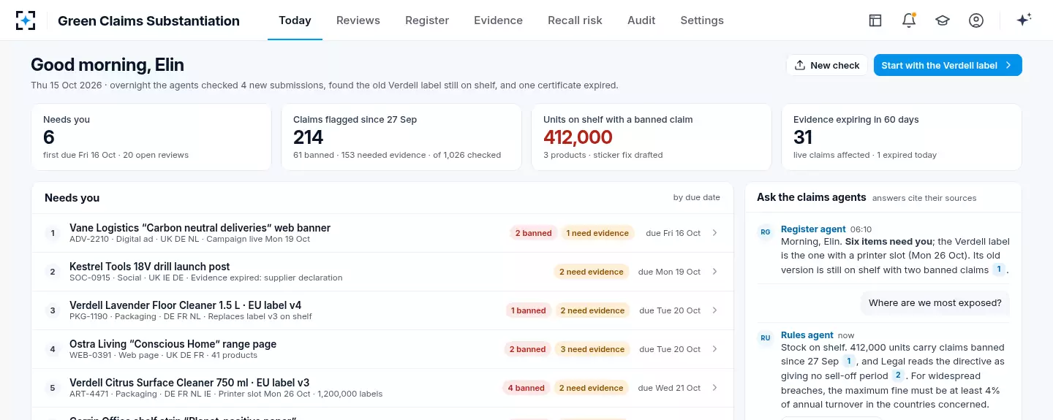Viewport: 1053px width, 420px height.
Task: Click 'Where are we most exposed?' message bubble
Action: [x=935, y=303]
